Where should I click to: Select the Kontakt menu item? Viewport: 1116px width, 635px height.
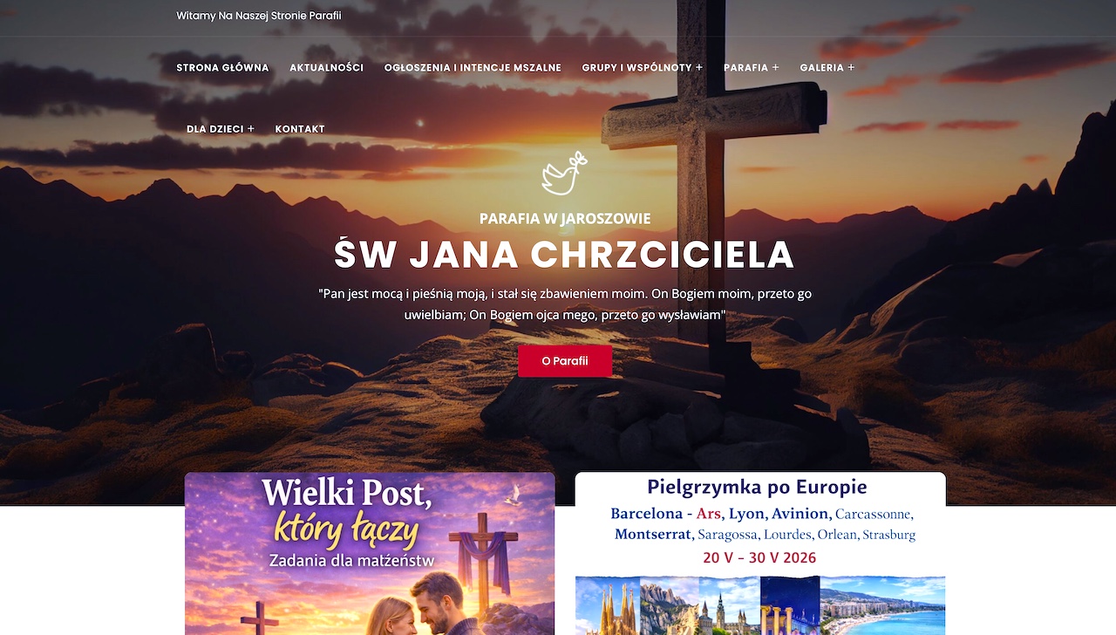tap(300, 129)
